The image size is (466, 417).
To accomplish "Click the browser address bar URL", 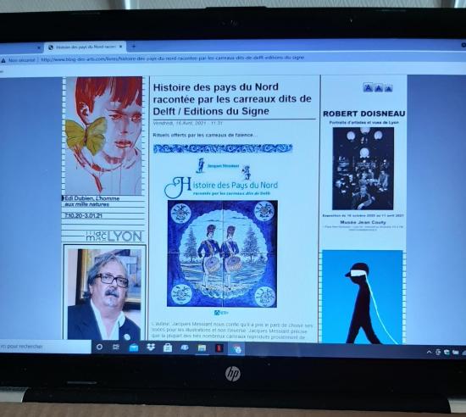I will 172,58.
